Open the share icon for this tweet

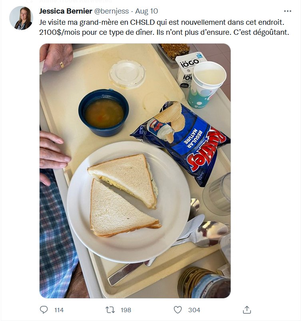point(247,310)
